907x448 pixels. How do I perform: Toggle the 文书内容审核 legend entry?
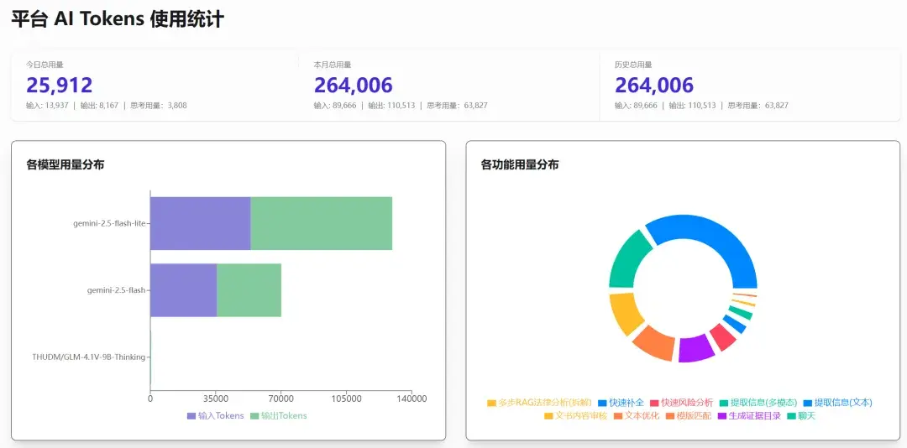[575, 415]
